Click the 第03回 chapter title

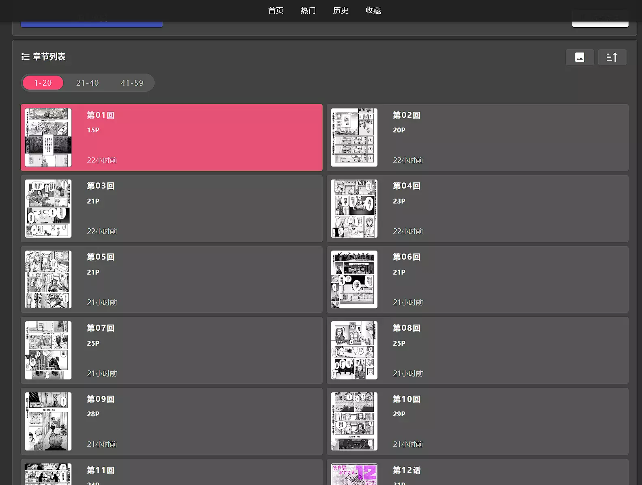pos(101,186)
